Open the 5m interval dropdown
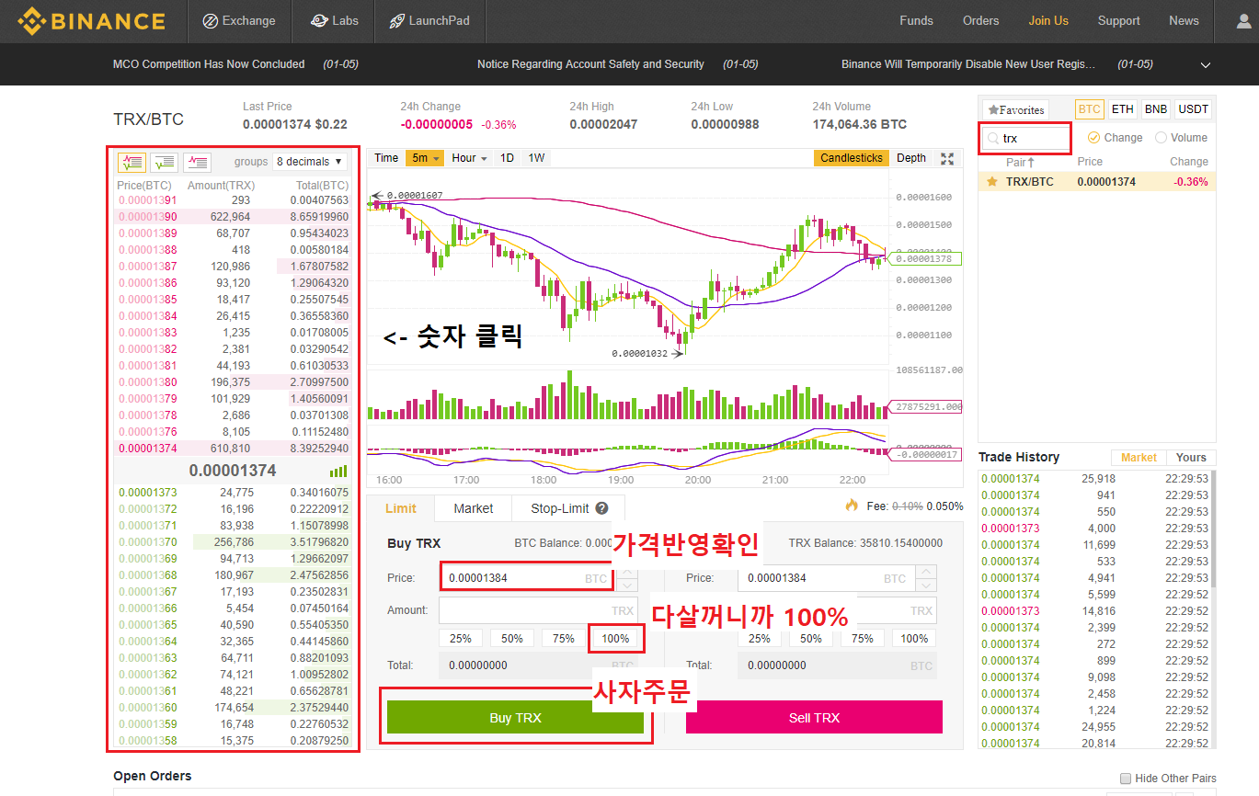The width and height of the screenshot is (1259, 796). [x=424, y=158]
